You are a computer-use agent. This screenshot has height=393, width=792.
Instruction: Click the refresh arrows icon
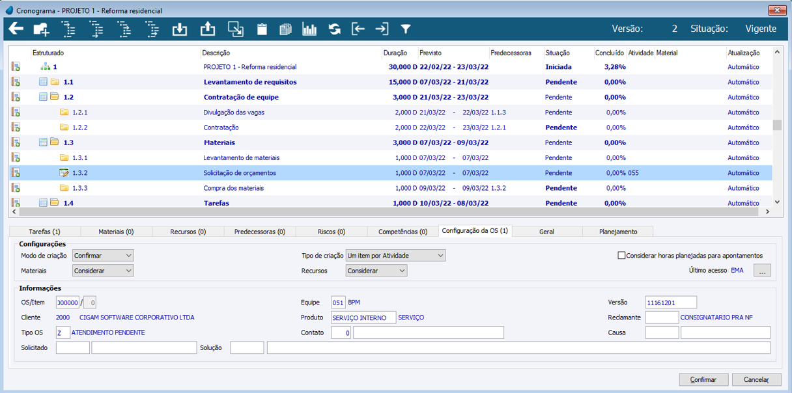[x=334, y=29]
